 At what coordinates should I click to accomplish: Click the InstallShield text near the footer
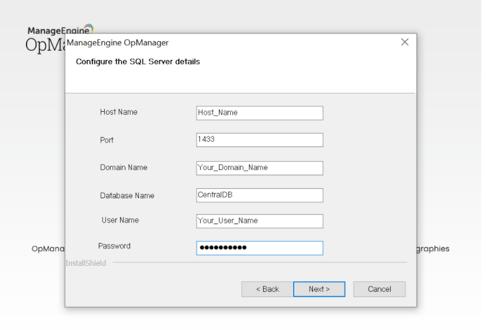(86, 263)
